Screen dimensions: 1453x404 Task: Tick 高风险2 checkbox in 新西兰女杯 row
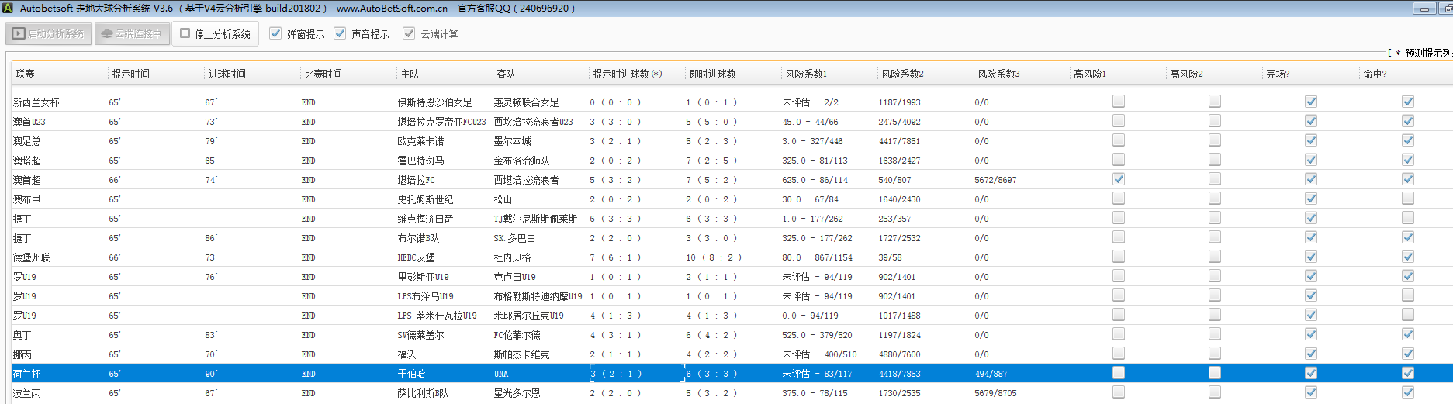click(x=1214, y=102)
